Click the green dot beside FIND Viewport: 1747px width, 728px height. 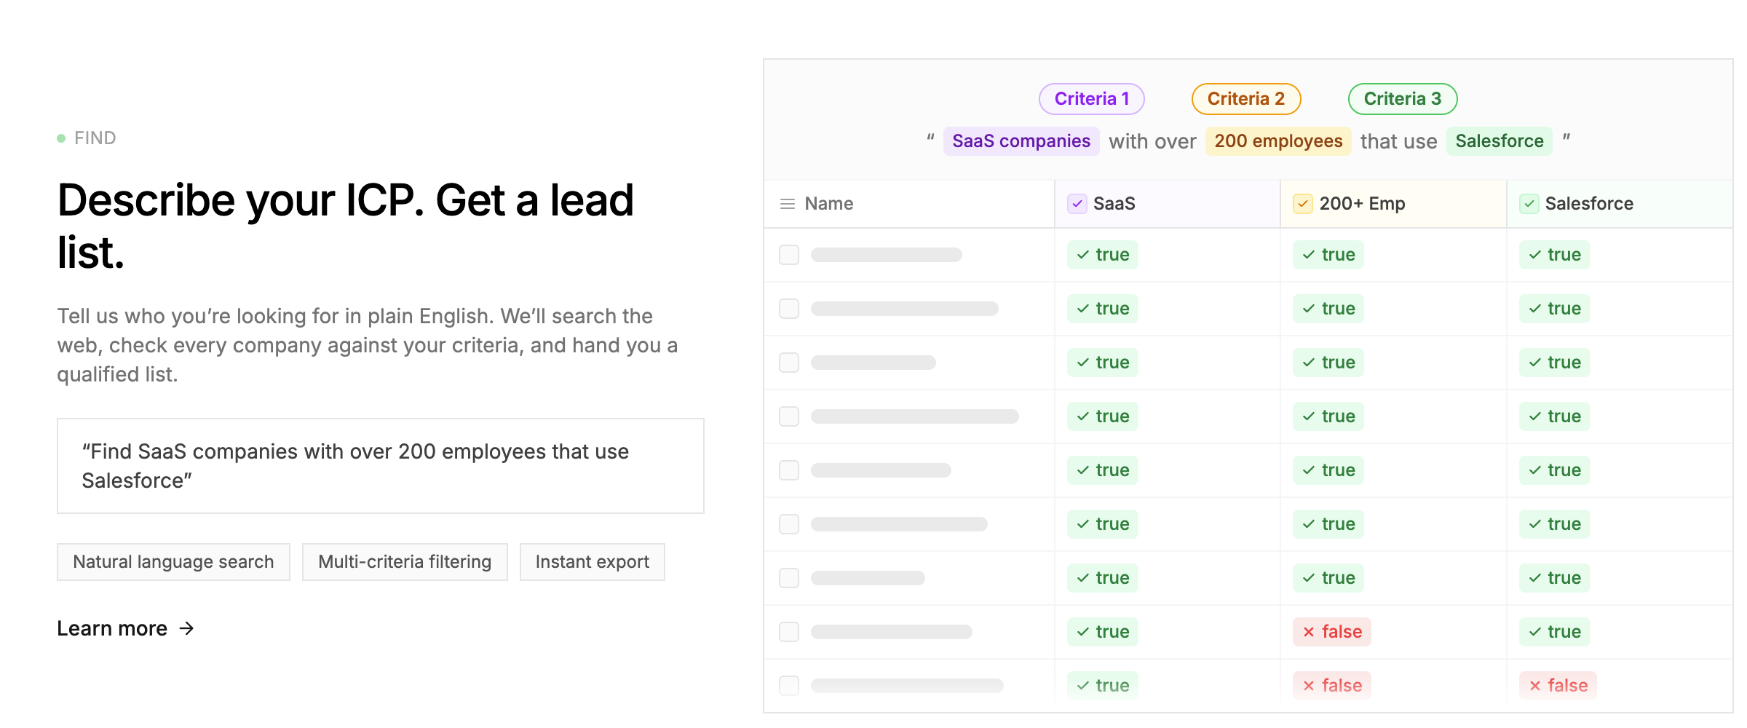pos(61,138)
